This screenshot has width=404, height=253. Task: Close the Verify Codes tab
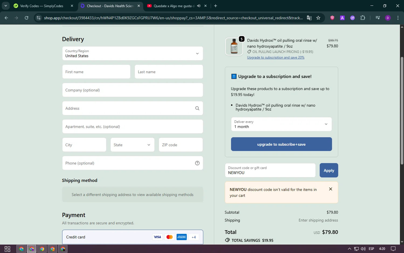[72, 6]
